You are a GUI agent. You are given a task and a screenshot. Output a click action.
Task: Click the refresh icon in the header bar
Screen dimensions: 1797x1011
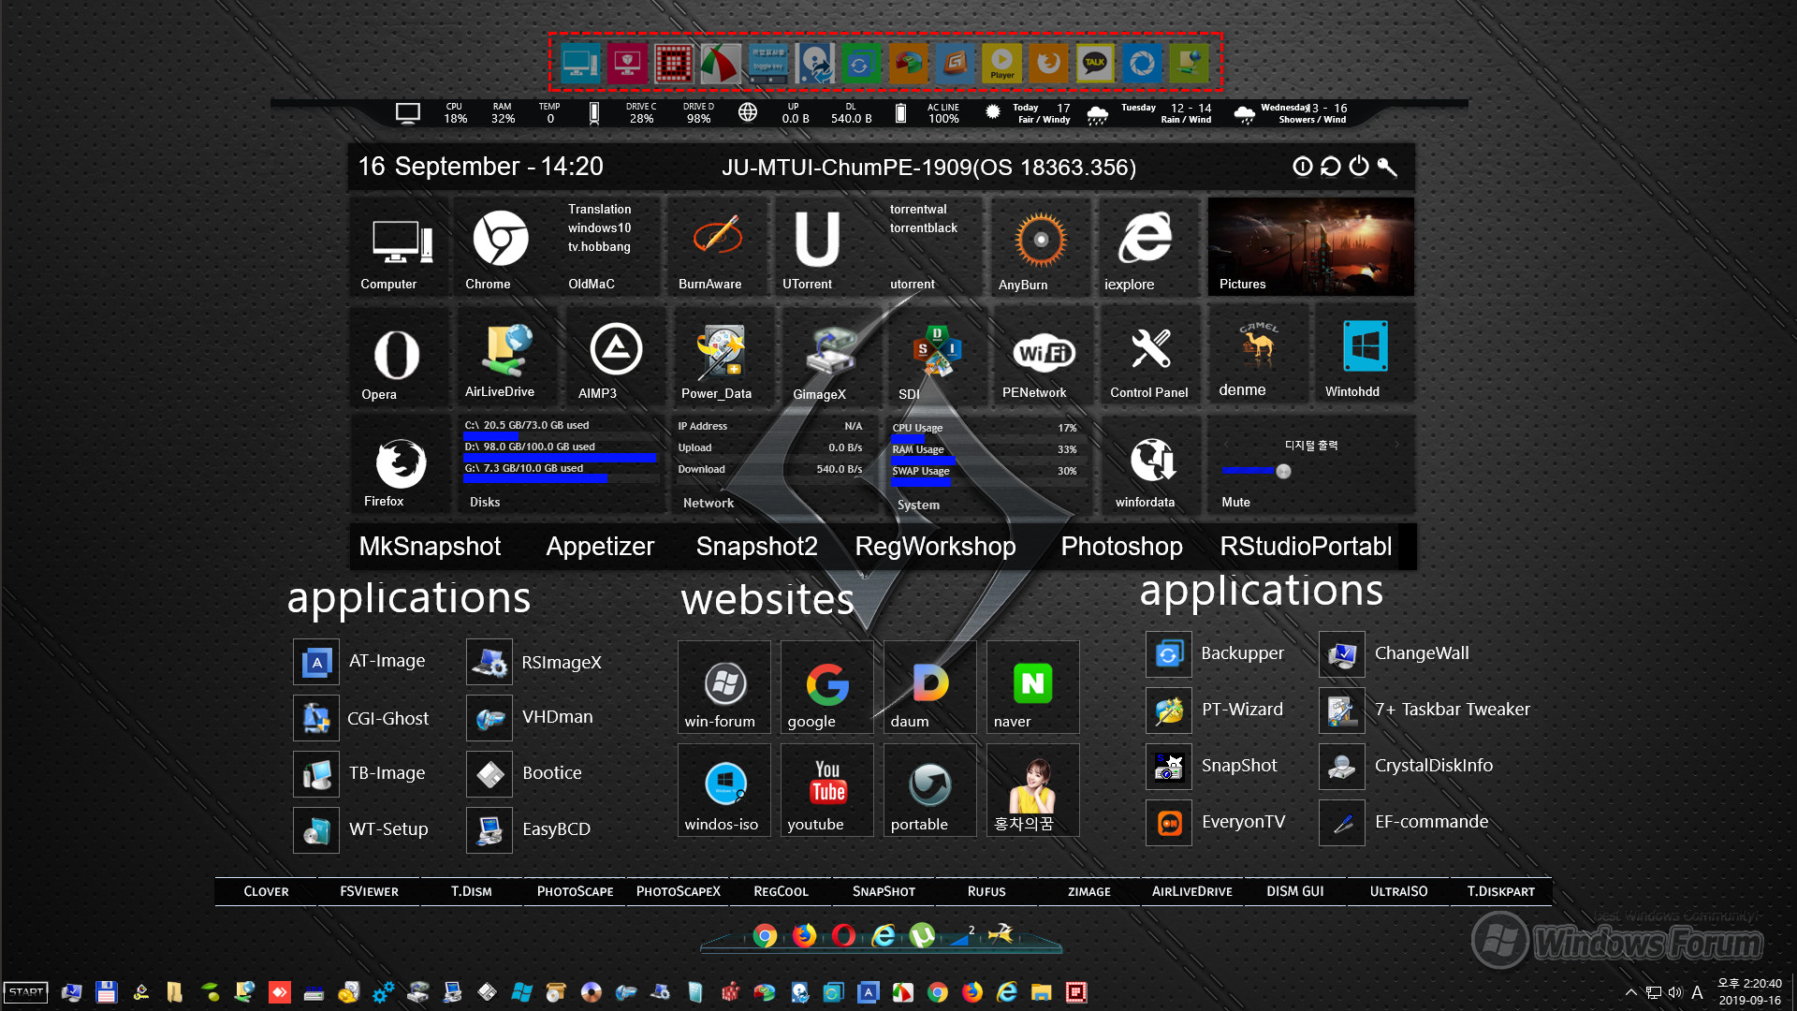(x=1330, y=167)
